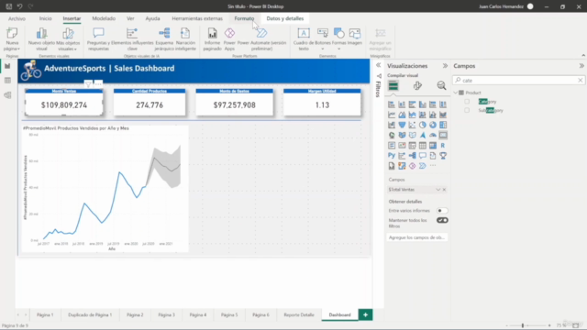
Task: Click the fit to page icon
Action: click(x=576, y=325)
